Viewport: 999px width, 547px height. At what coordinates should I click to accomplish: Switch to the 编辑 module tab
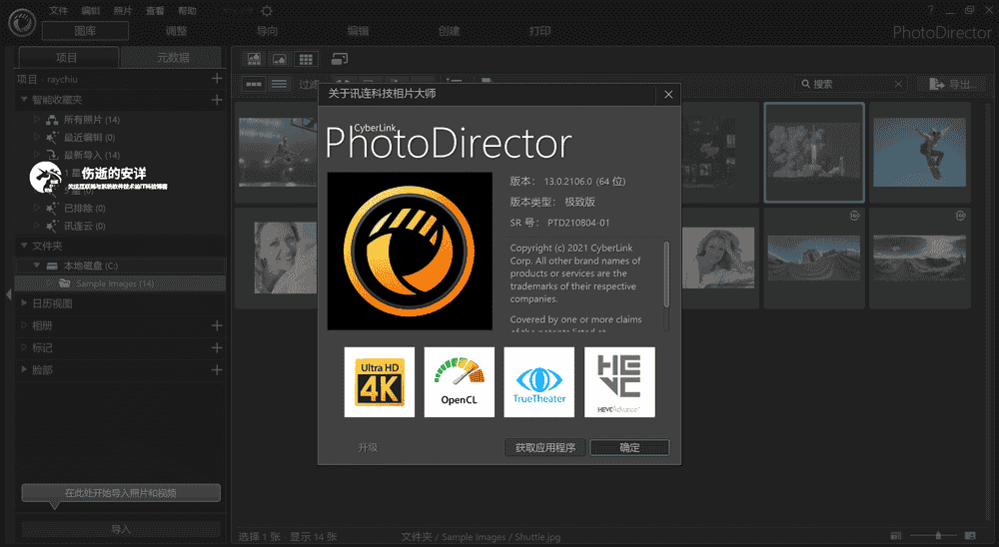(358, 31)
